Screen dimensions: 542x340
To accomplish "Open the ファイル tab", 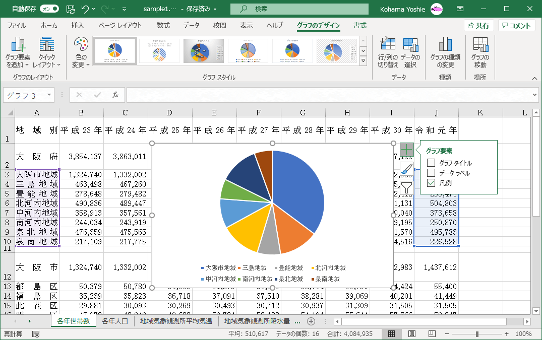I will [16, 25].
